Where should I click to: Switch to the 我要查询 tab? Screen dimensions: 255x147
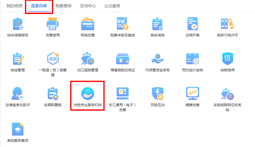point(63,6)
